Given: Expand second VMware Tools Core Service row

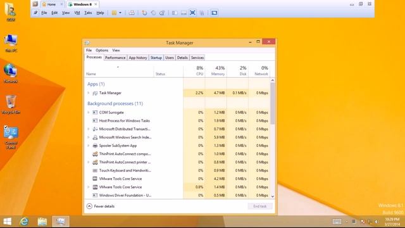Looking at the screenshot, I should click(89, 187).
